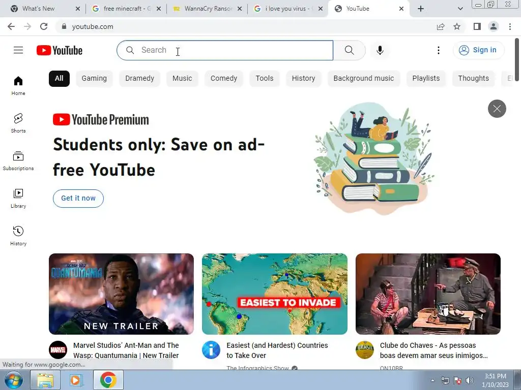Open the Clube do Chaves video thumbnail
This screenshot has width=521, height=390.
pyautogui.click(x=428, y=294)
